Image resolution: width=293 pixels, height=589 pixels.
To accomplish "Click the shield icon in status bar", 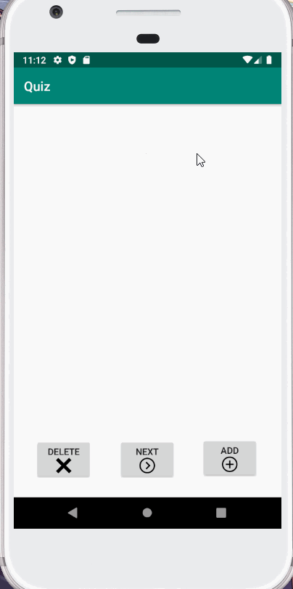I will point(72,60).
